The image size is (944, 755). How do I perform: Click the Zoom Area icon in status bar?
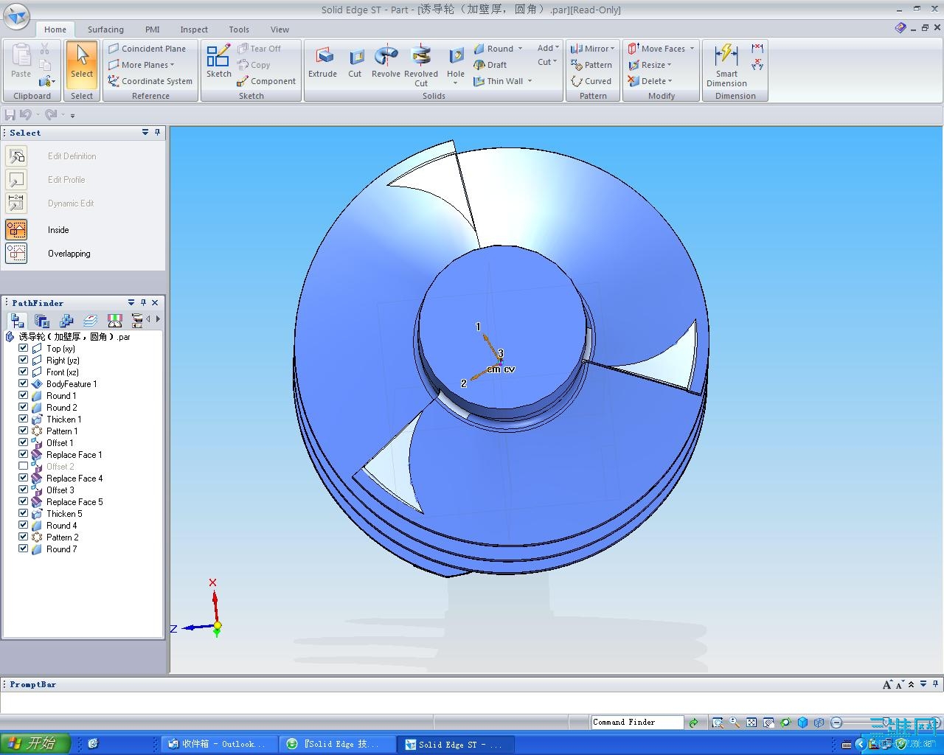point(717,723)
